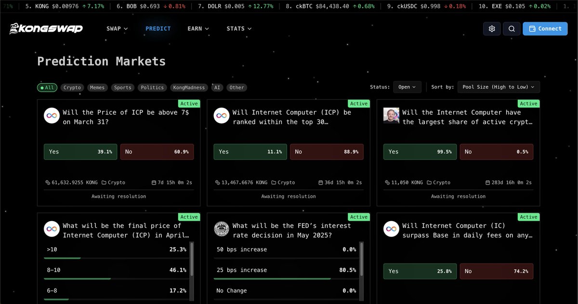
Task: Click the ICP logo on the 'surpass Base' card
Action: click(x=391, y=229)
